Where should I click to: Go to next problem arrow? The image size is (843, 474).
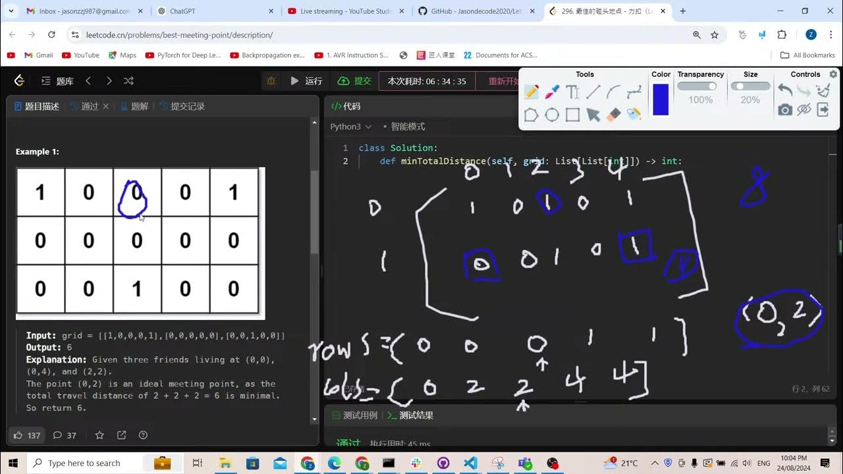[x=109, y=81]
